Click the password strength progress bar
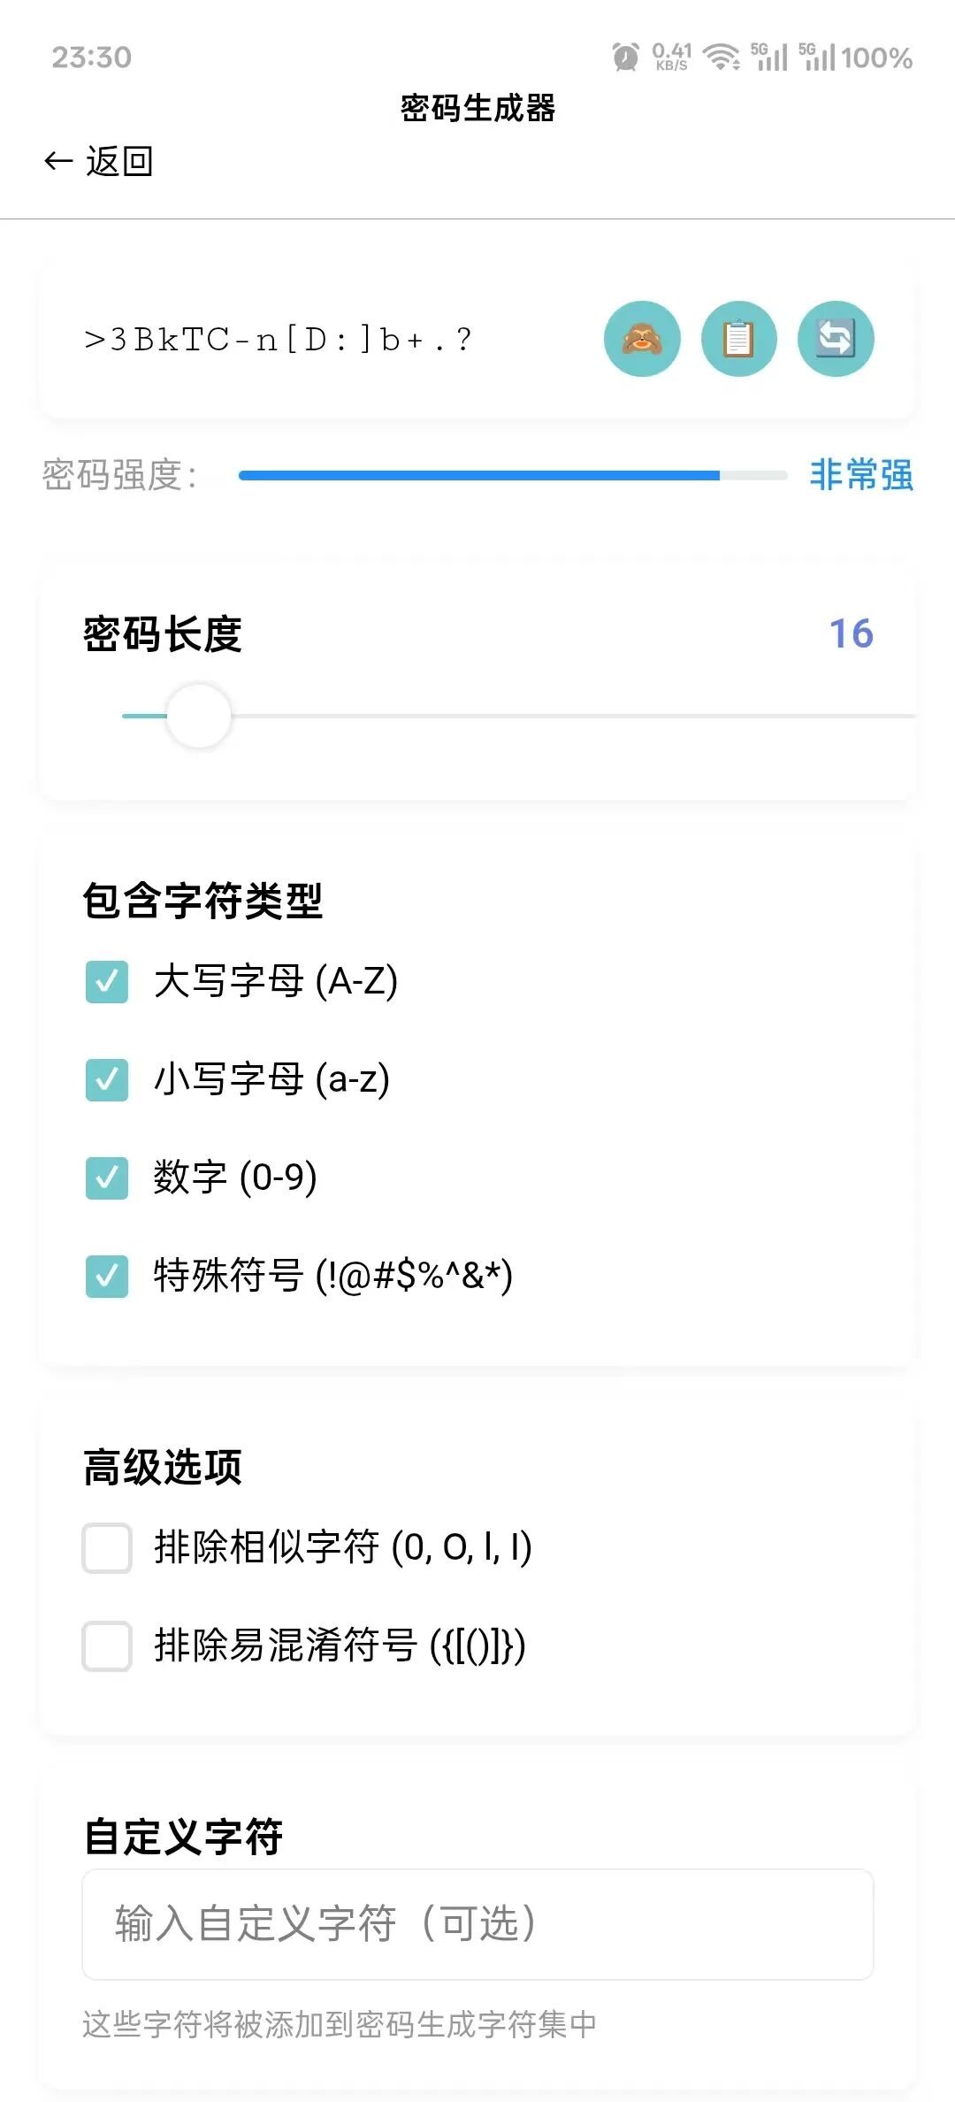 513,476
